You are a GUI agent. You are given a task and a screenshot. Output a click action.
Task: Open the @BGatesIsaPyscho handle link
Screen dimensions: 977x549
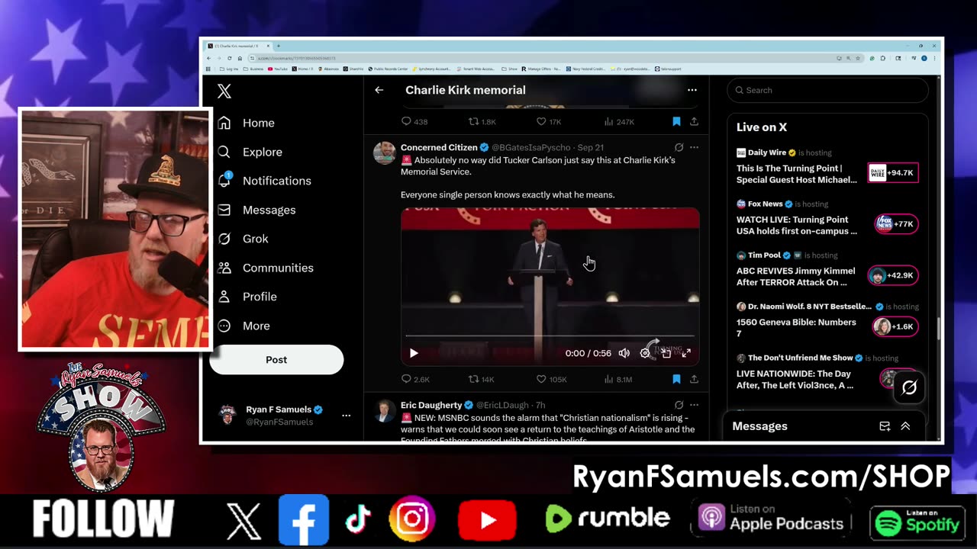point(533,147)
